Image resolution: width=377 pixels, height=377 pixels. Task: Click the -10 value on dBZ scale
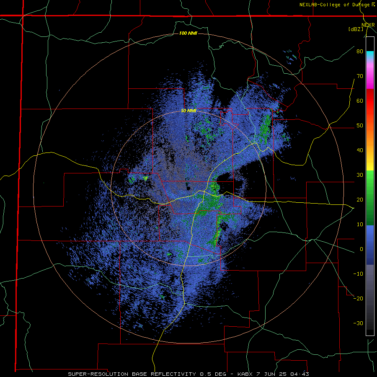coord(358,274)
